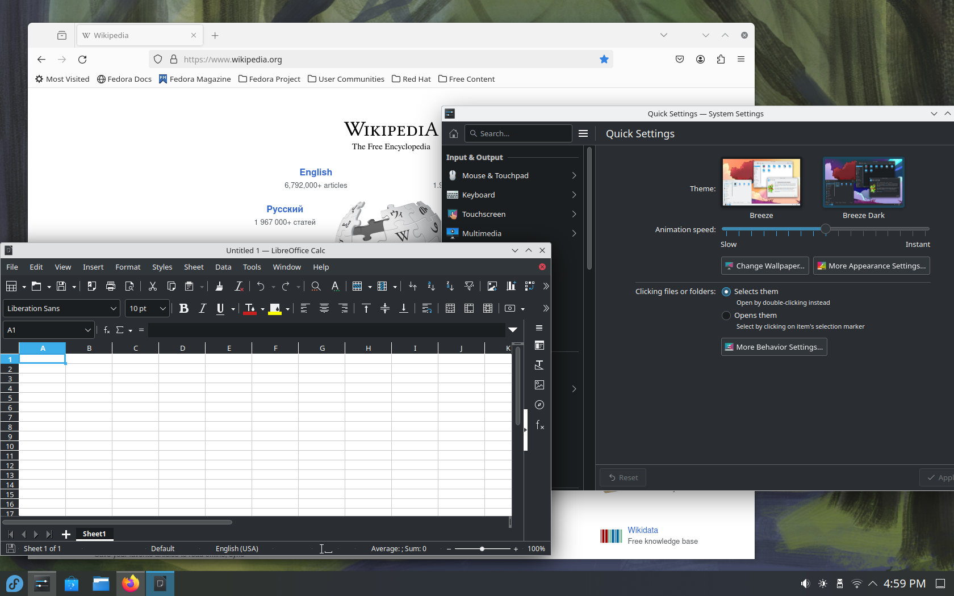Open the Format menu in Calc
954x596 pixels.
(x=128, y=267)
